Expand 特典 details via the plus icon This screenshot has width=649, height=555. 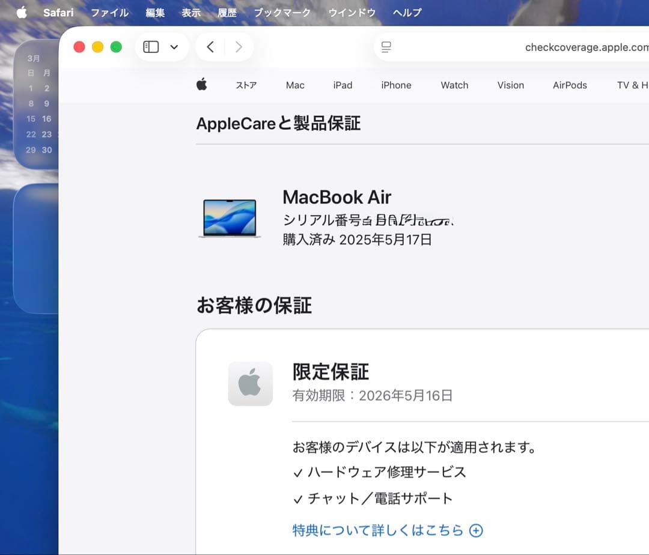pyautogui.click(x=475, y=530)
